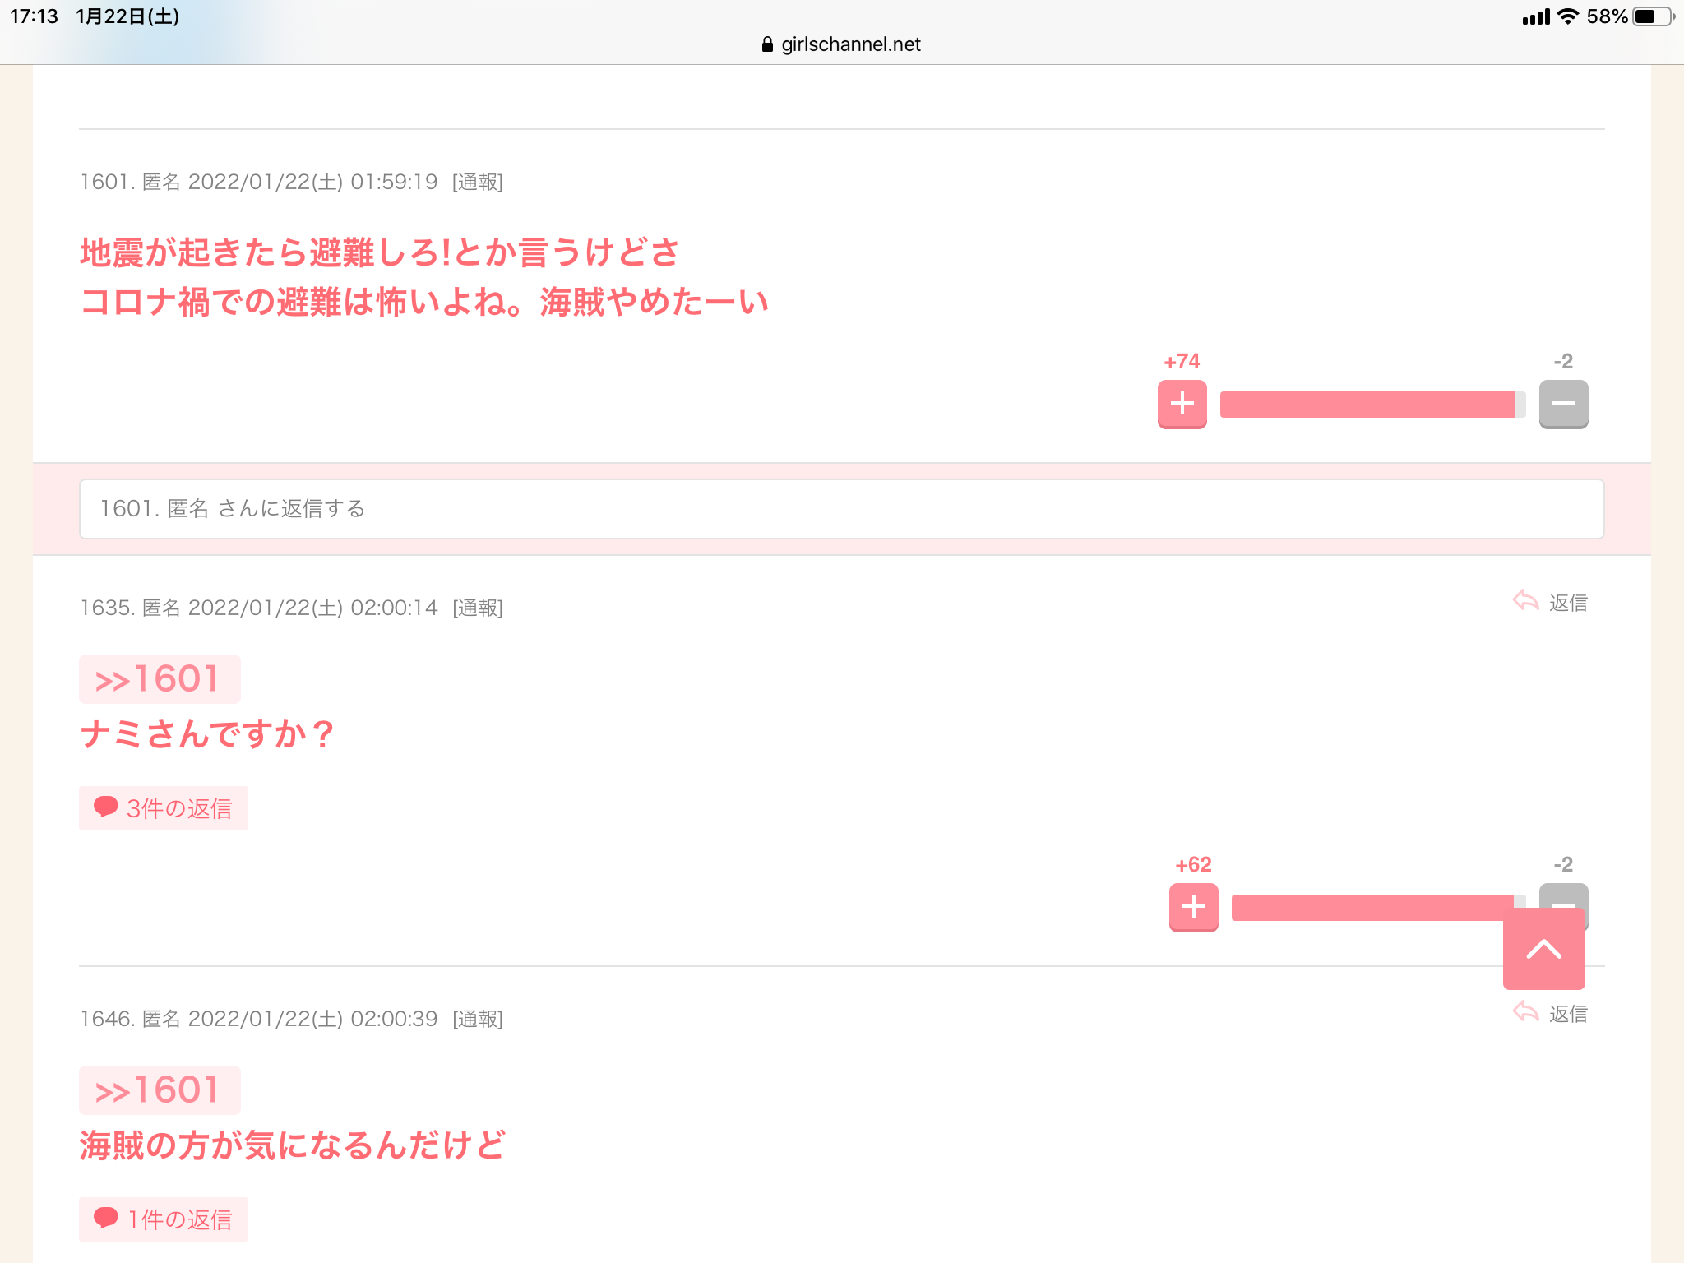Tap the scroll-to-top arrow button
Image resolution: width=1684 pixels, height=1263 pixels.
tap(1543, 949)
